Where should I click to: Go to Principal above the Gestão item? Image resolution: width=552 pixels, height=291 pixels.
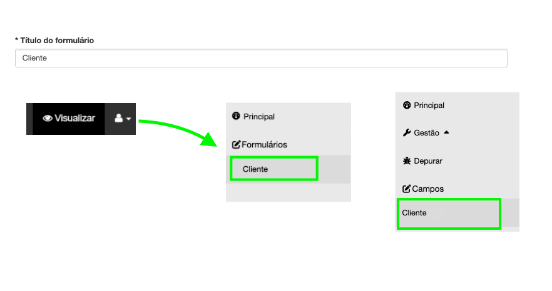[x=429, y=105]
